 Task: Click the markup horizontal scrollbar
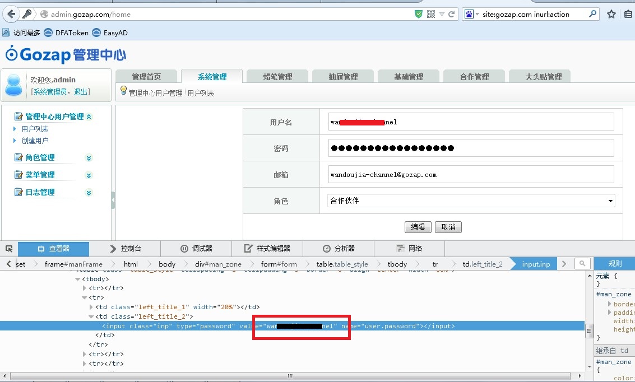click(290, 376)
